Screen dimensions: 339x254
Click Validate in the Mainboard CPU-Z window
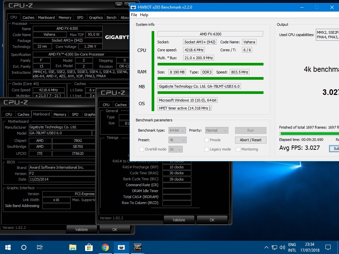(x=81, y=230)
